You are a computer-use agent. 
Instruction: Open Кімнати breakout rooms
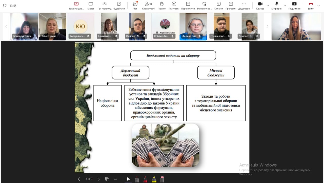point(218,6)
